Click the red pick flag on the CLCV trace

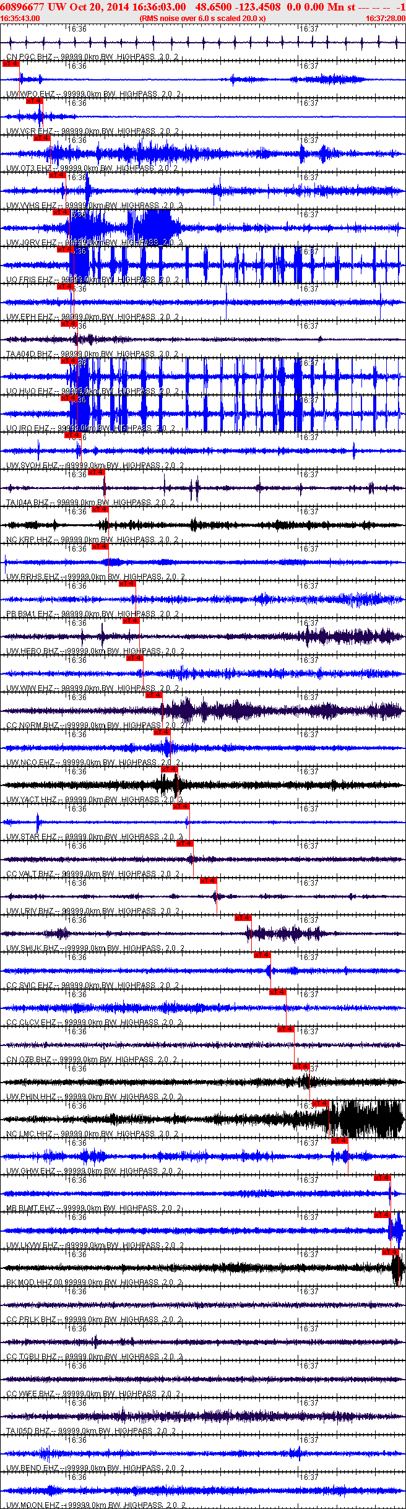pos(278,992)
